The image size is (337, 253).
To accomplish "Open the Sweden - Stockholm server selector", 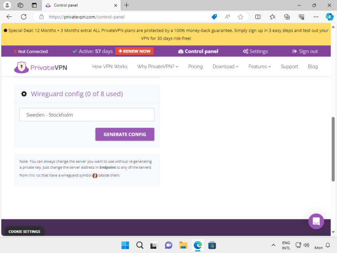I will tap(87, 115).
